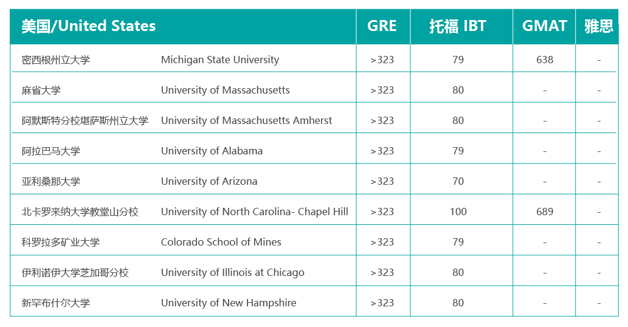Click the GMAT column header
Image resolution: width=628 pixels, height=327 pixels.
[544, 26]
